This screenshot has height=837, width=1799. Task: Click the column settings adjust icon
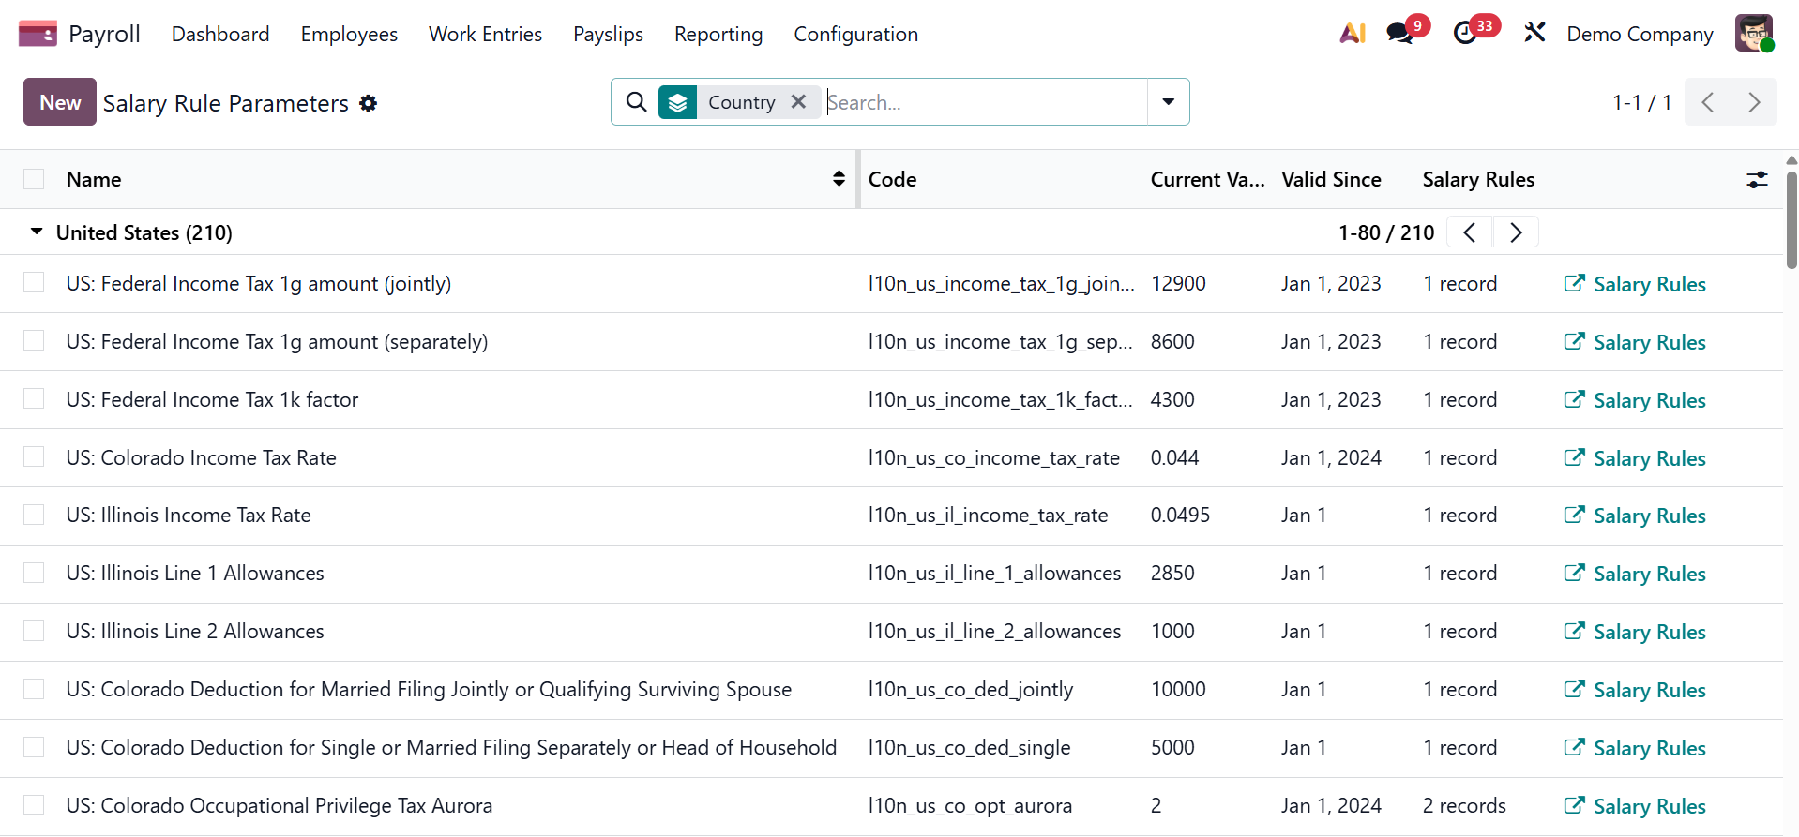1757,180
